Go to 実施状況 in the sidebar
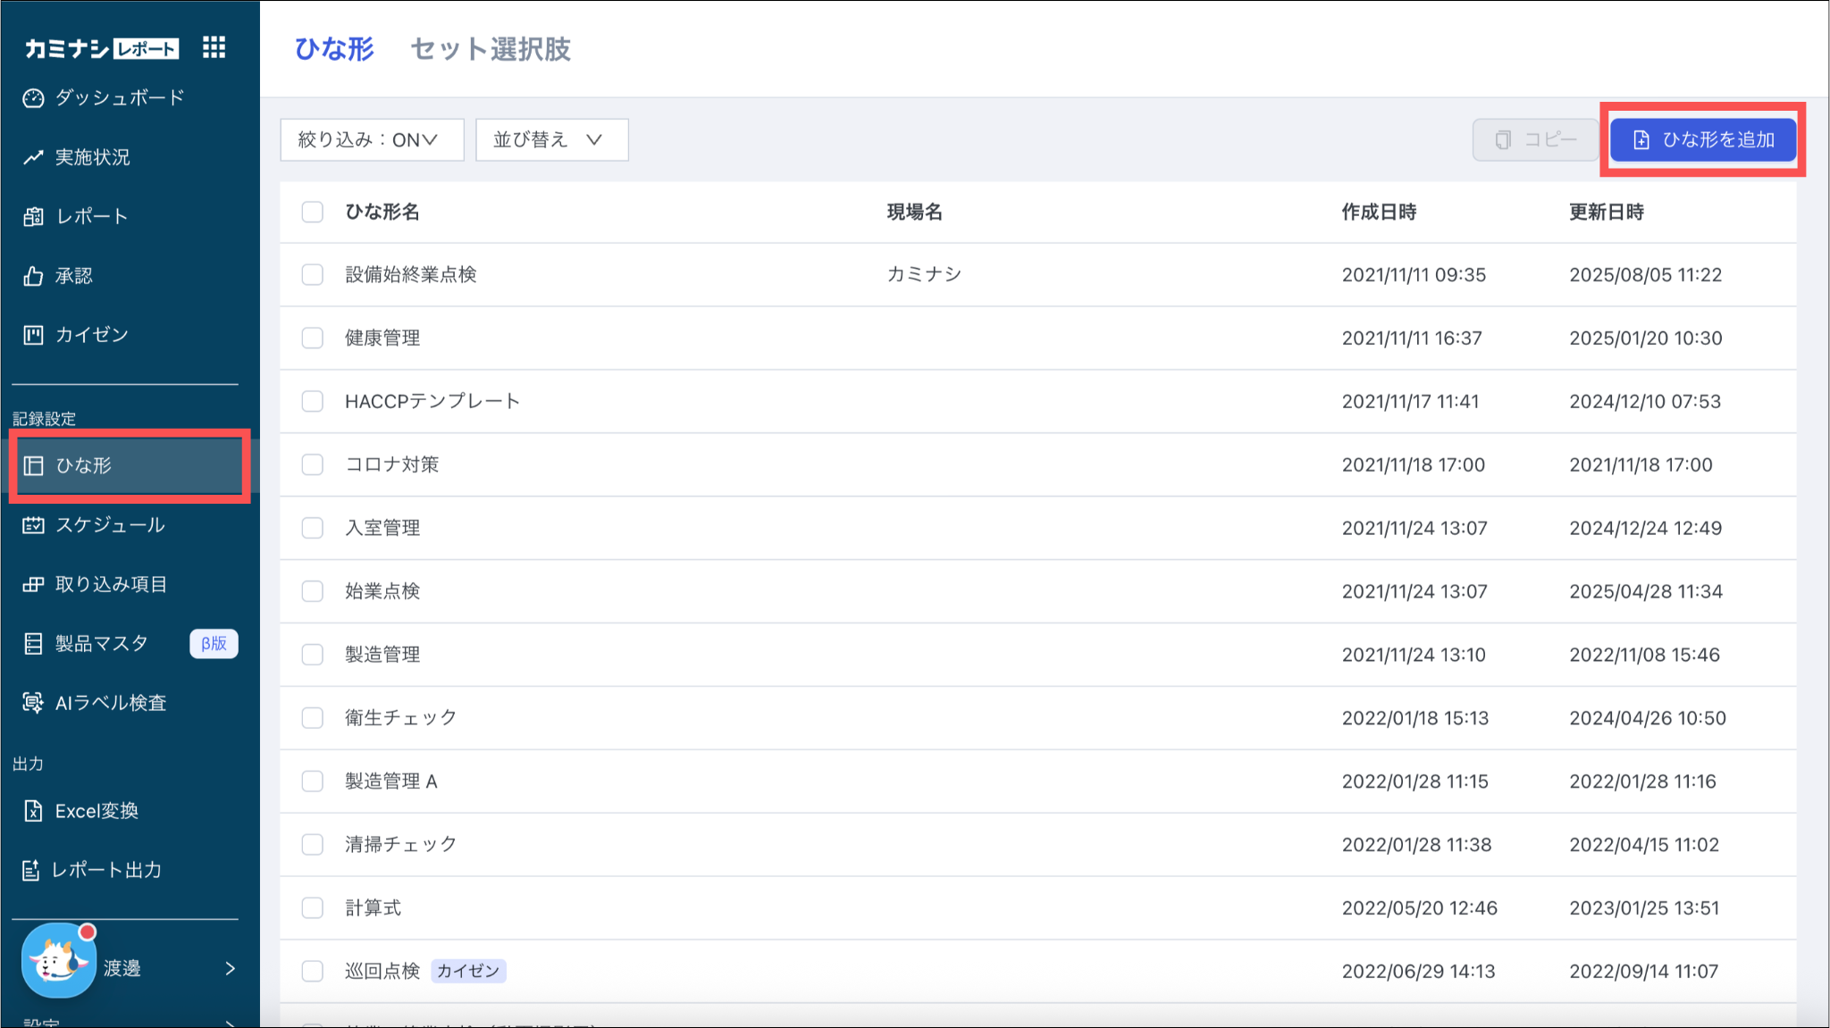1830x1028 pixels. 92,157
